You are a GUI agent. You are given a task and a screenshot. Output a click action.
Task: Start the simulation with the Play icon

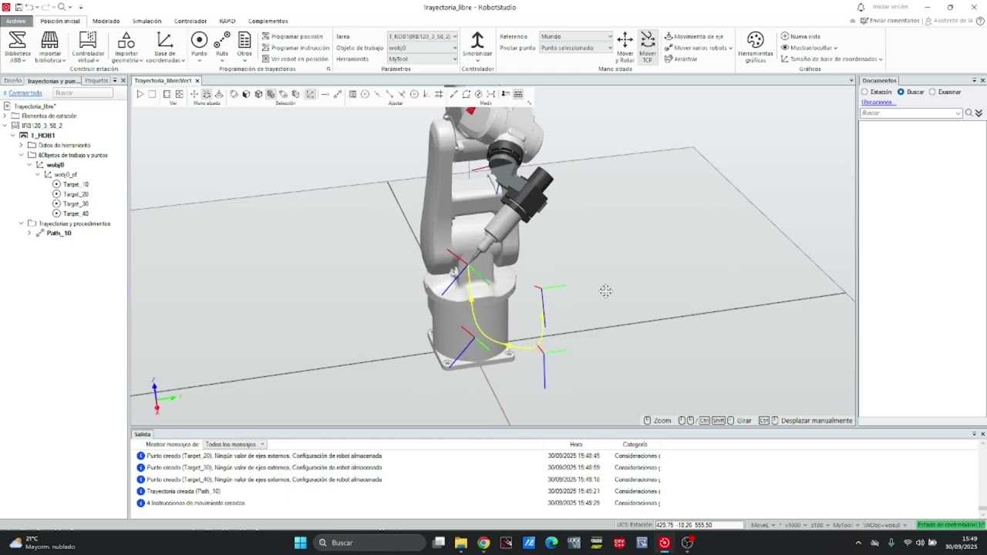140,94
